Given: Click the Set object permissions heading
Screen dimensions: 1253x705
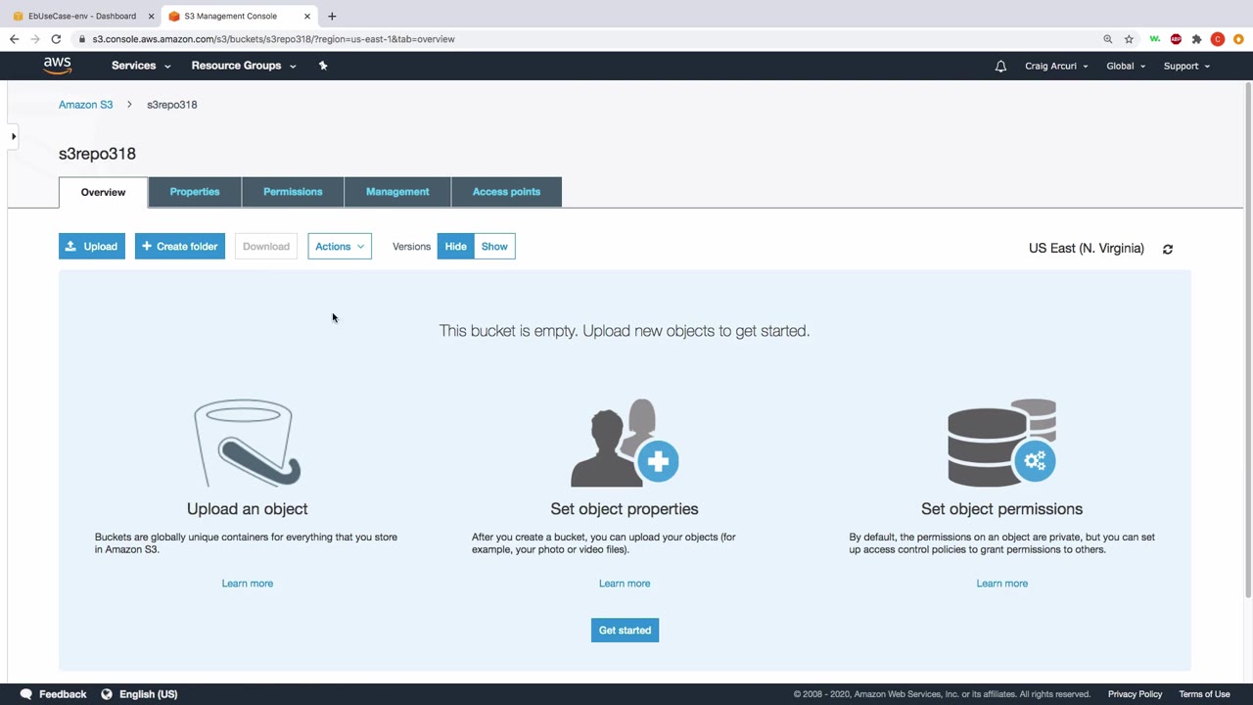Looking at the screenshot, I should (x=1001, y=509).
